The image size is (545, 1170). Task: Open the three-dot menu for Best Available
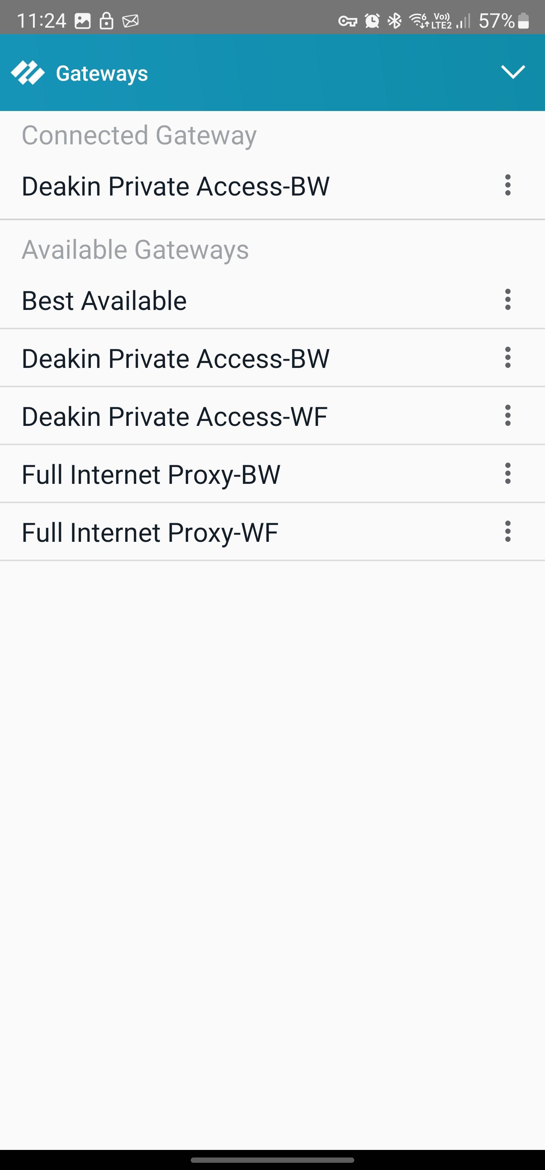tap(507, 300)
